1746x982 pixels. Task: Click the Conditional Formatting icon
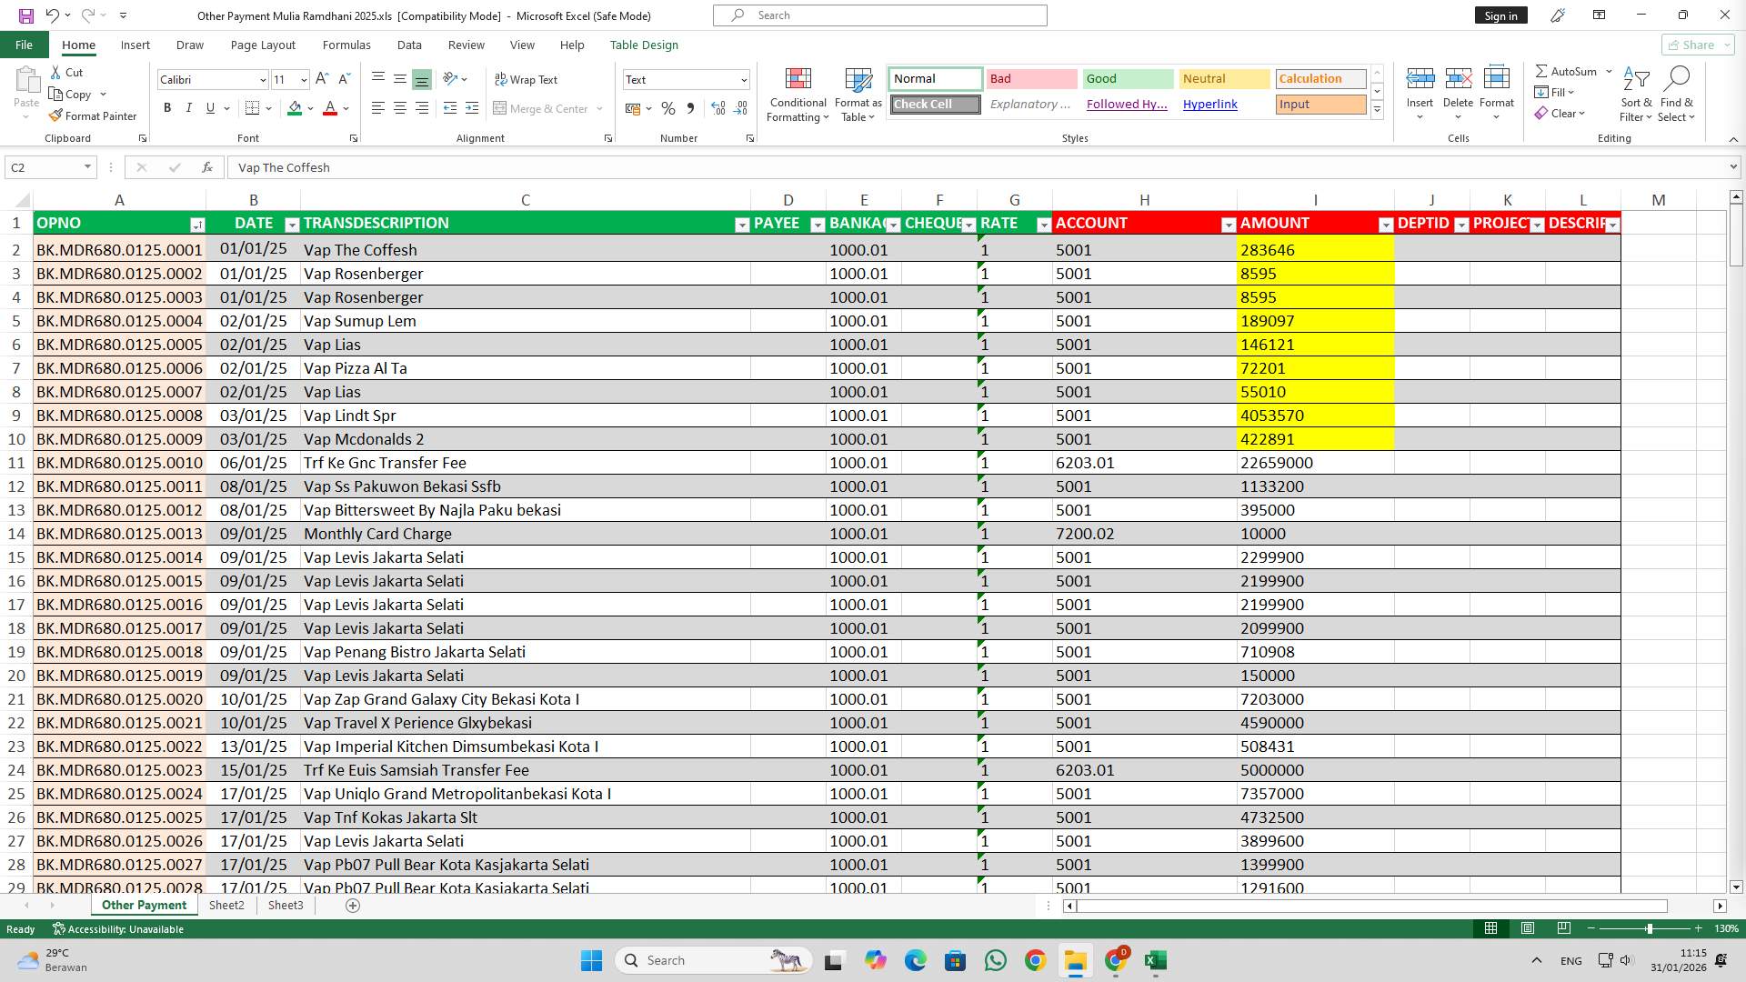(798, 80)
